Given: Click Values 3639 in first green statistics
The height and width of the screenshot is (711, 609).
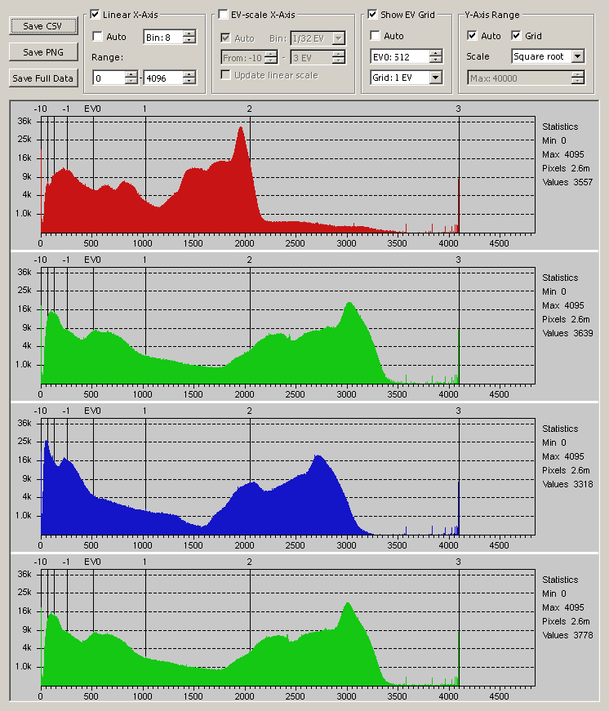Looking at the screenshot, I should (567, 333).
